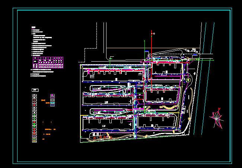Click the small square atop the red vertical line
Screen dimensions: 242x168
(x=154, y=33)
